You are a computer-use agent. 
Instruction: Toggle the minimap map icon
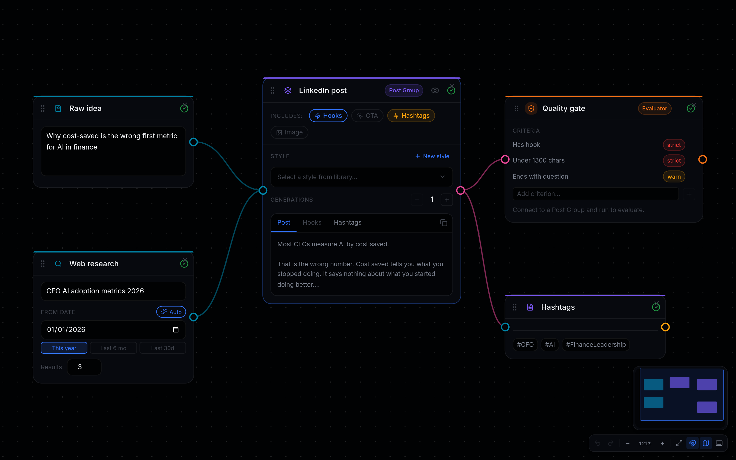tap(706, 443)
